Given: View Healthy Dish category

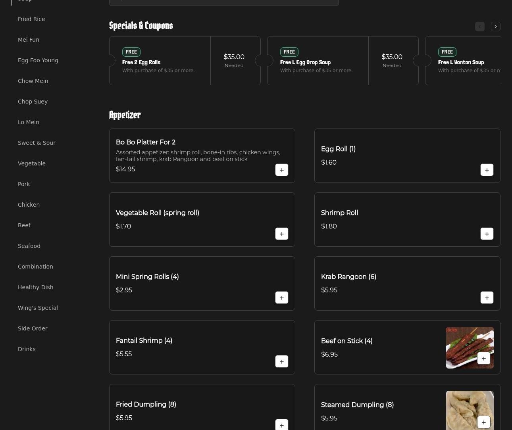Looking at the screenshot, I should pyautogui.click(x=35, y=287).
